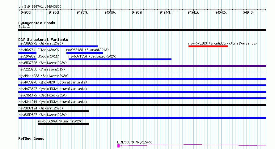Click the red nsv4075183 variant bar
This screenshot has width=275, height=149.
tap(208, 46)
